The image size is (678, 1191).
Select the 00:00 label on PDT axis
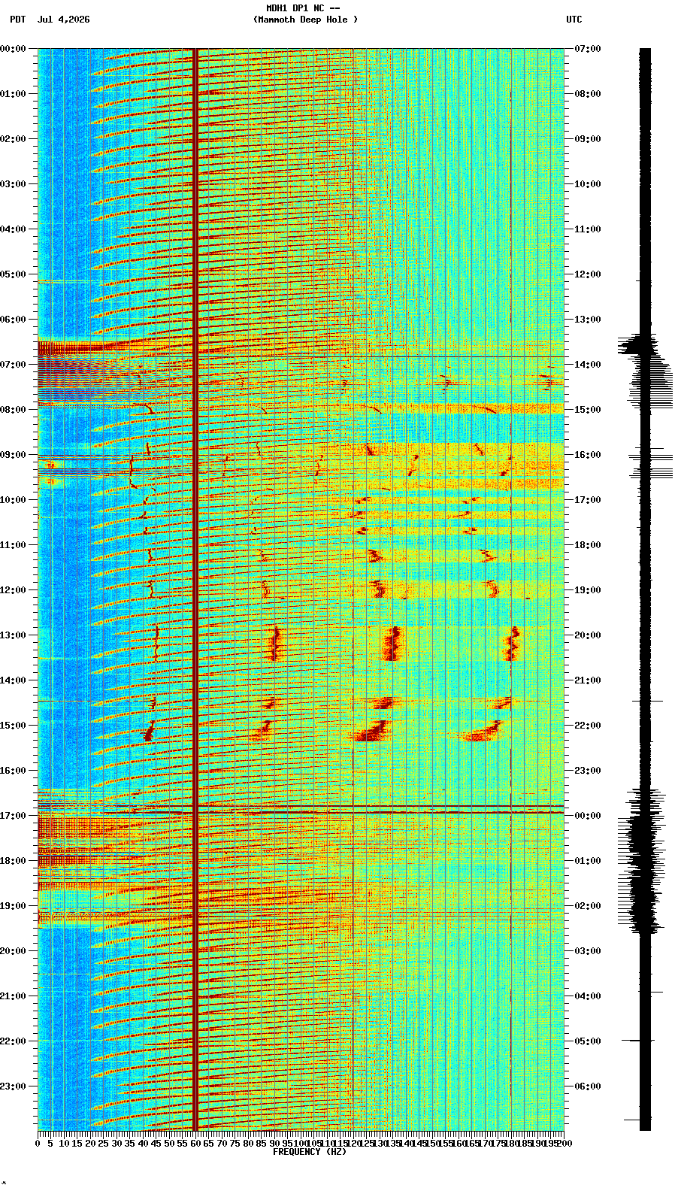13,49
